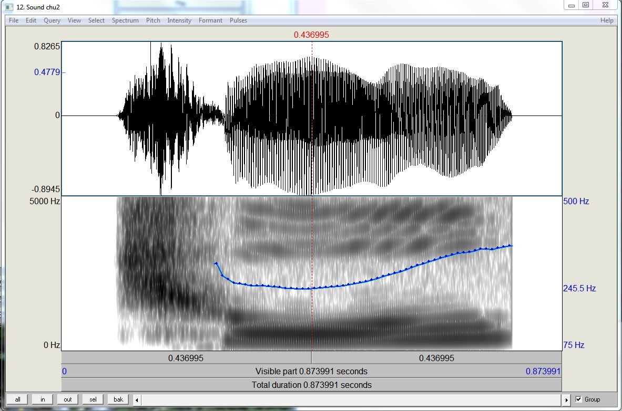Open the Intensity menu
Image resolution: width=622 pixels, height=411 pixels.
click(x=179, y=20)
